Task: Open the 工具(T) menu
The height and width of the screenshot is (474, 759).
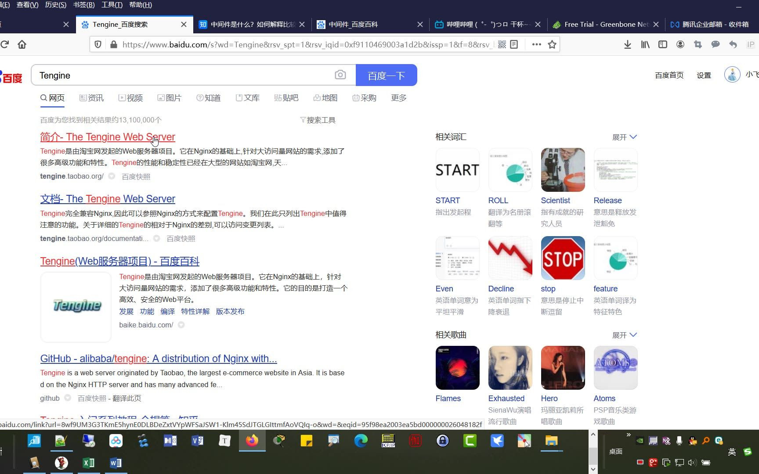Action: point(112,5)
